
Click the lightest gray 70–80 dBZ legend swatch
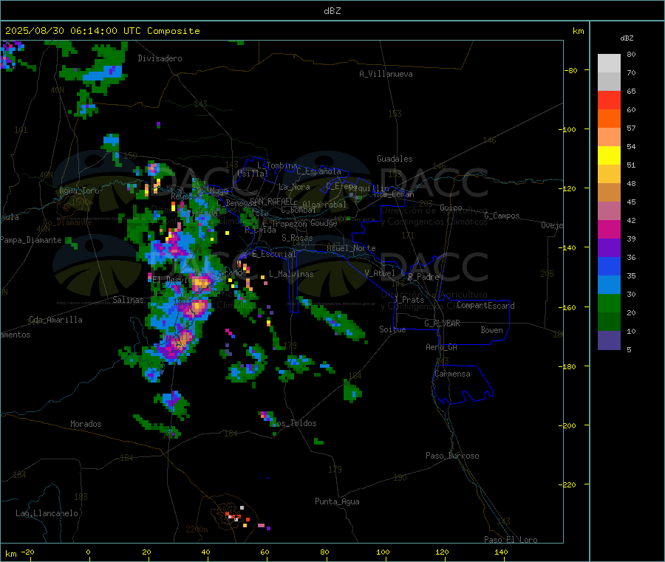(609, 64)
